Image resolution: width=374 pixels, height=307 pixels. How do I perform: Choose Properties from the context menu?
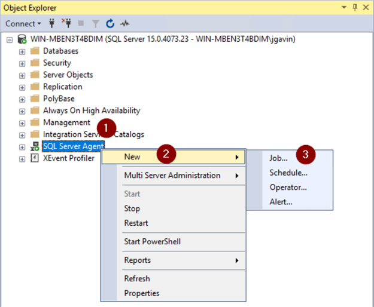pos(174,293)
